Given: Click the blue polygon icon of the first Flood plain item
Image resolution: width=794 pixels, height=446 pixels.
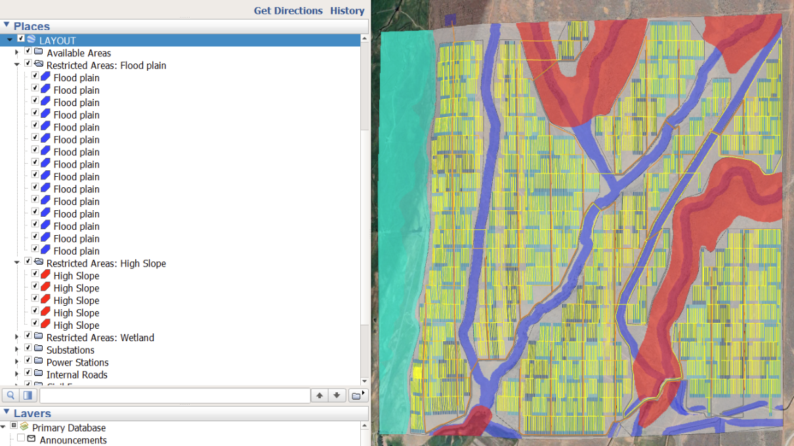Looking at the screenshot, I should click(x=45, y=77).
